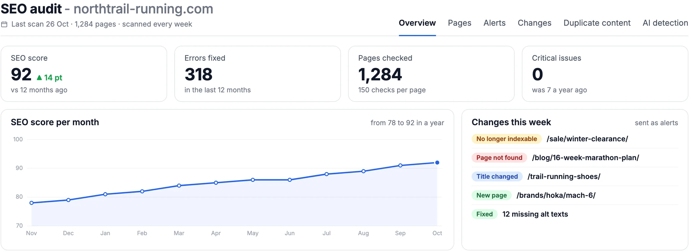Select the Mar data point on the chart
The width and height of the screenshot is (689, 251).
tap(179, 186)
